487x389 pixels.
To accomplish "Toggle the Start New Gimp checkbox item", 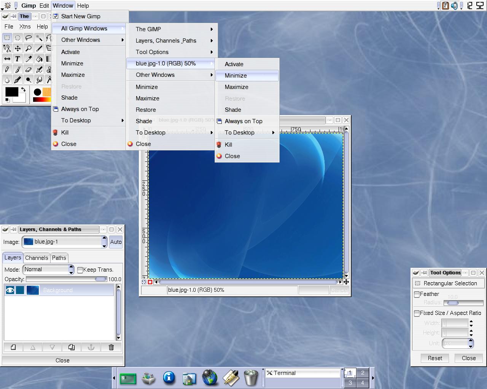I will [89, 16].
